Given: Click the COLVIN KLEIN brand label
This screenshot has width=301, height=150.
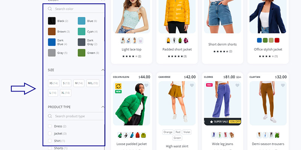Looking at the screenshot, I should (121, 77).
